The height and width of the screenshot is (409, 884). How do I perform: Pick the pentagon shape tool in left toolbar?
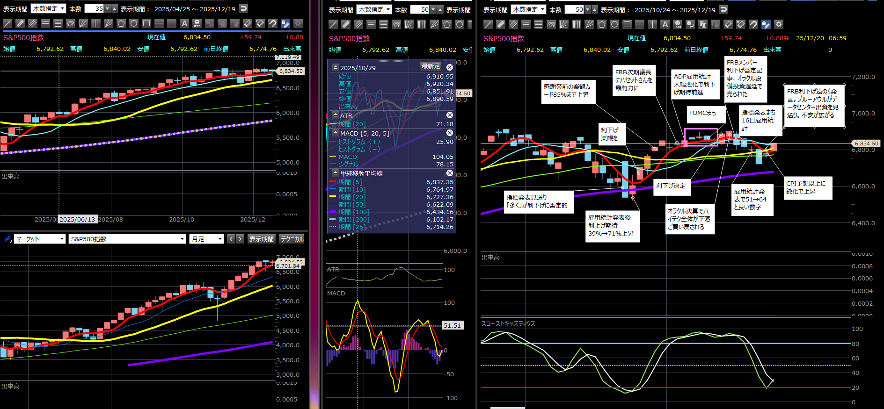coord(121,23)
